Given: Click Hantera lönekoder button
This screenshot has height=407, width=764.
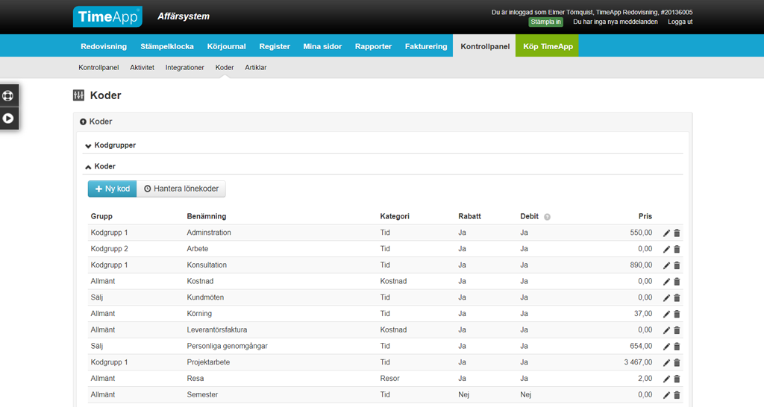Looking at the screenshot, I should [x=181, y=189].
